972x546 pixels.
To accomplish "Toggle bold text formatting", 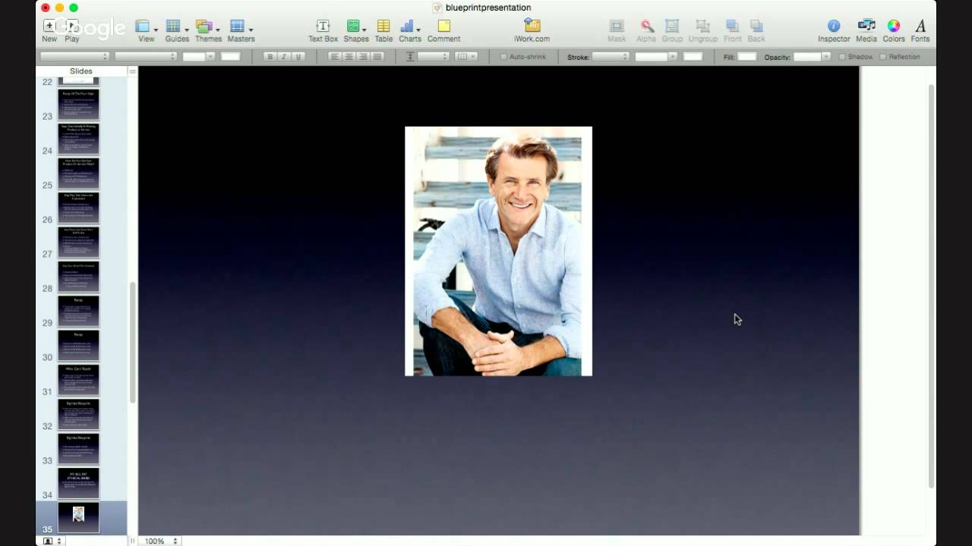I will point(270,57).
